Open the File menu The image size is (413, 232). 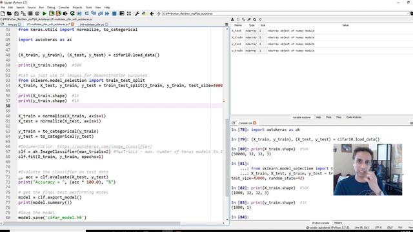3,7
